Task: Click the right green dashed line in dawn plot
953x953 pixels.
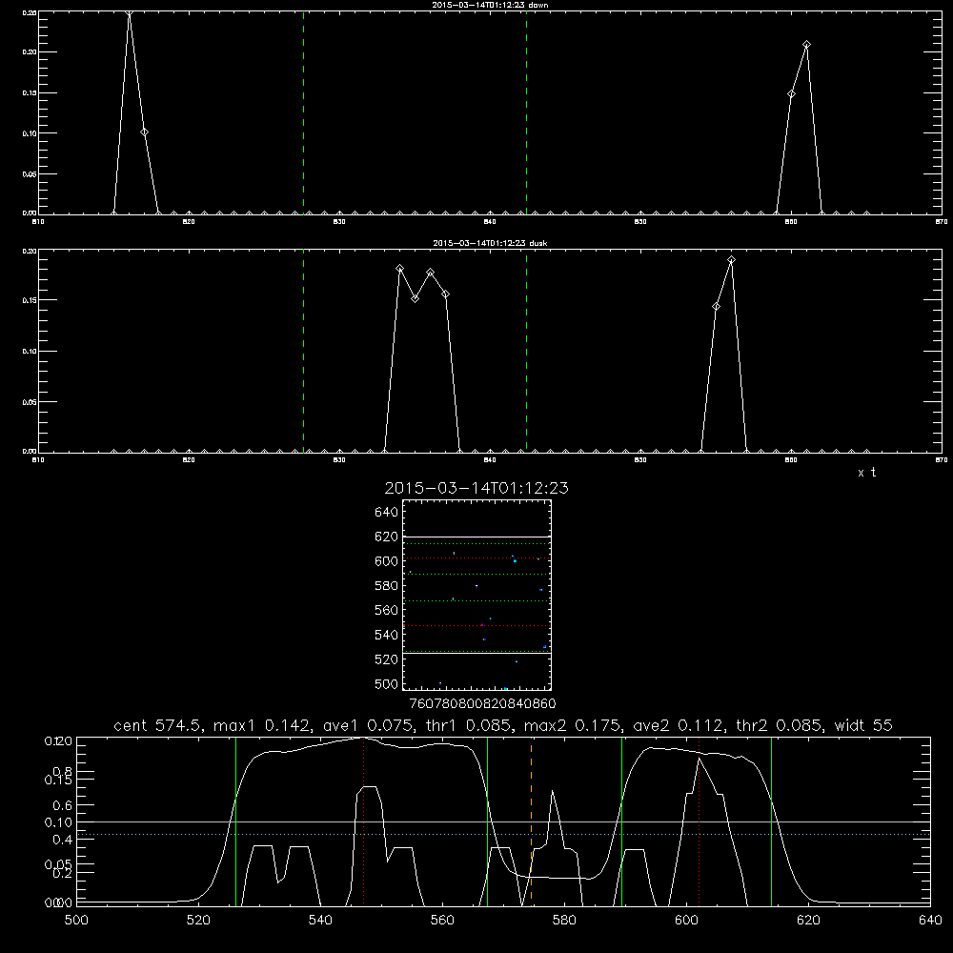Action: tap(526, 112)
